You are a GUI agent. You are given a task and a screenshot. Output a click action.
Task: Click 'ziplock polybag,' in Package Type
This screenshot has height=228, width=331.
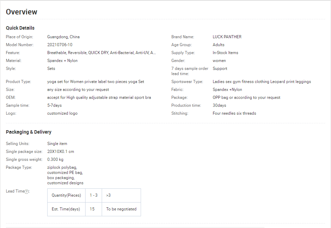(62, 167)
